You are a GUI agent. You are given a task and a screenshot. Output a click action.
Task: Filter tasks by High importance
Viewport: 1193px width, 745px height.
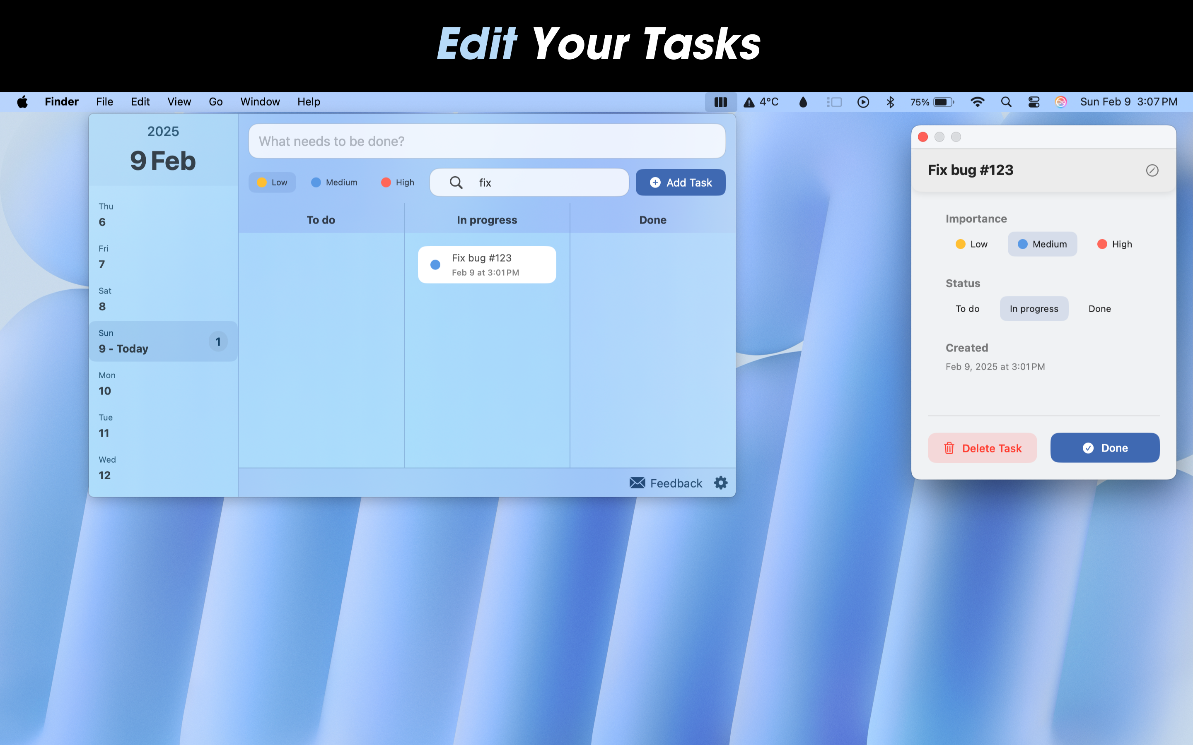point(397,182)
